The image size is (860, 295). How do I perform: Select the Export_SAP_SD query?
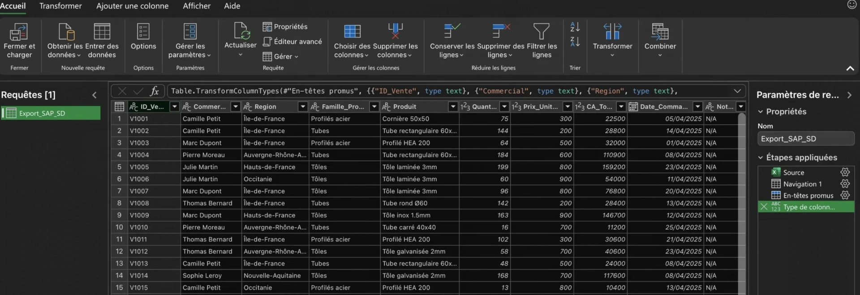(51, 113)
